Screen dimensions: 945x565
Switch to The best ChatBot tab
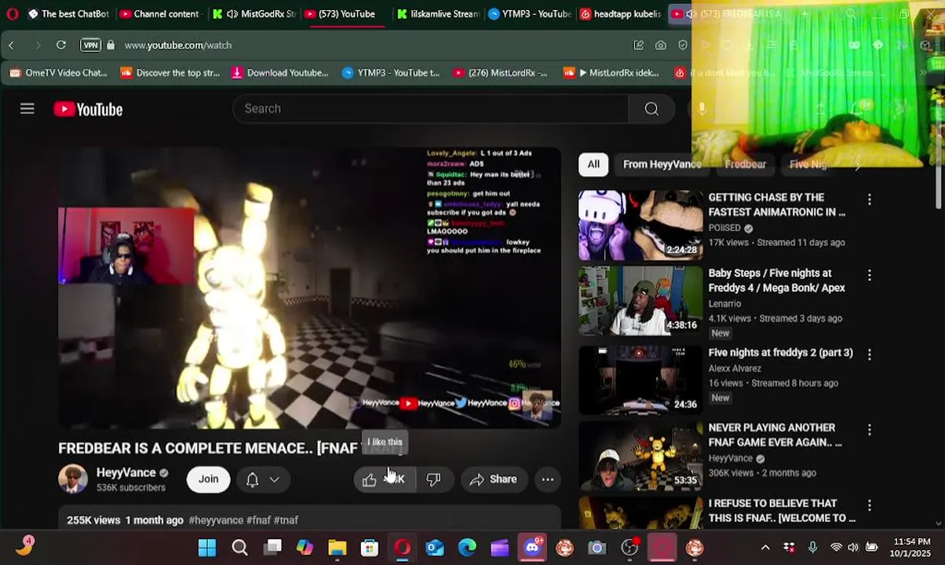[68, 14]
